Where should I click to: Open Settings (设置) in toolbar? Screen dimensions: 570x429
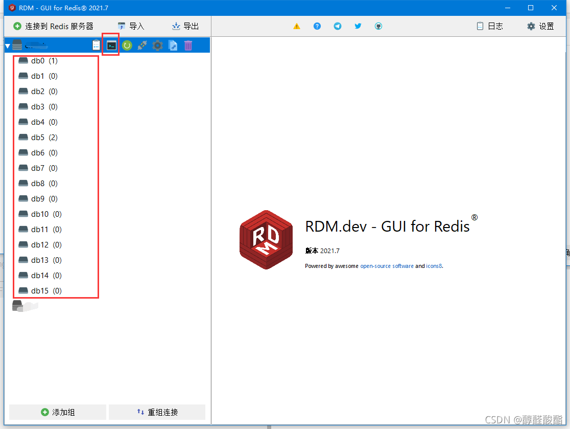pyautogui.click(x=540, y=26)
